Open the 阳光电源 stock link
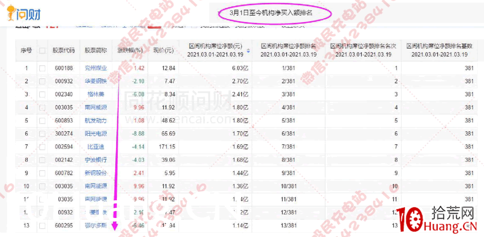 click(96, 134)
